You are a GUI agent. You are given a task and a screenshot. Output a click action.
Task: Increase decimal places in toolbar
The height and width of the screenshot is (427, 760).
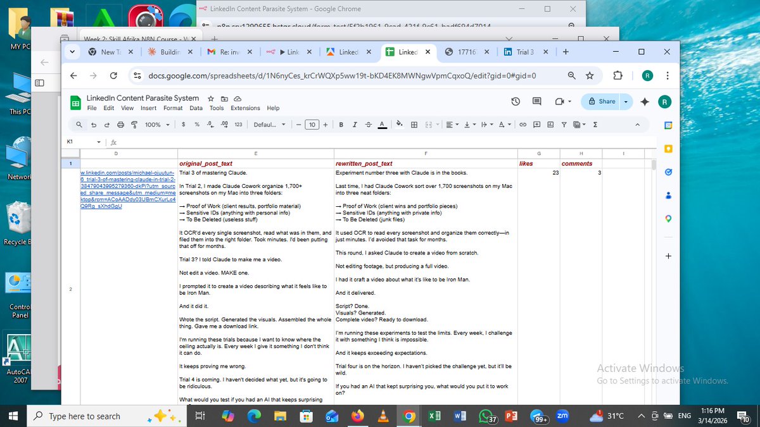click(x=224, y=125)
